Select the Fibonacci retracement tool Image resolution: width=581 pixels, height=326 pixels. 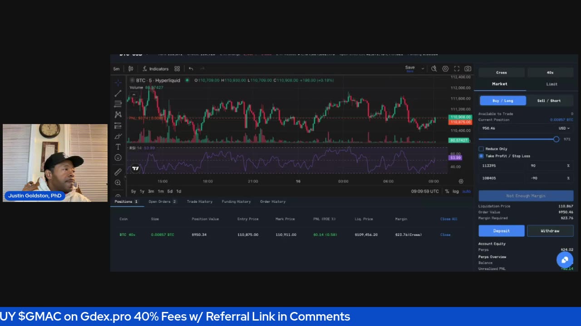pos(118,104)
